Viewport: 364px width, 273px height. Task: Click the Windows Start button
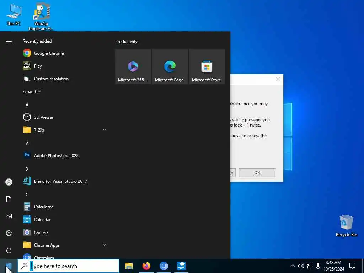coord(9,266)
